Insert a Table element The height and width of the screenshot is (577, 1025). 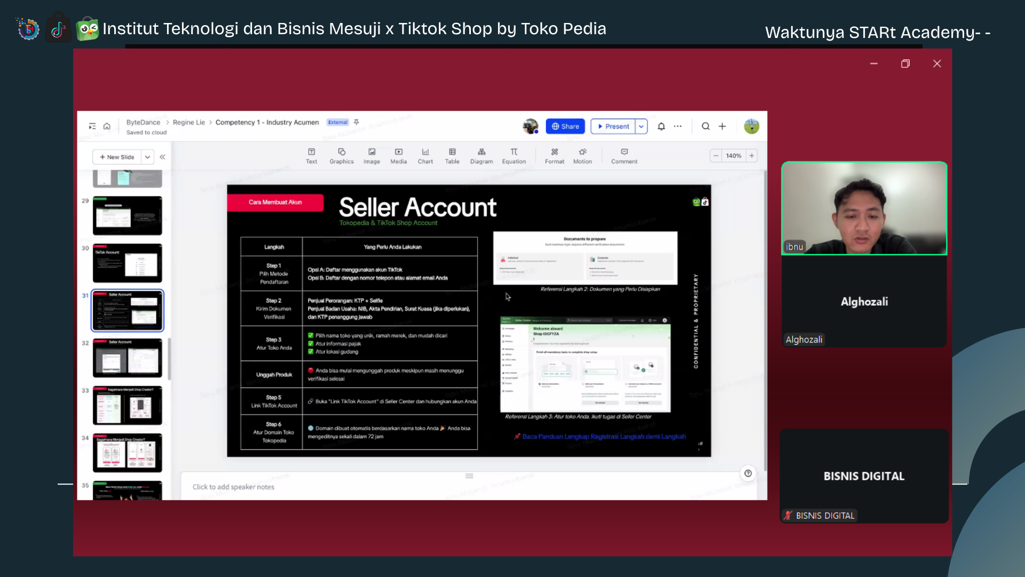(452, 156)
